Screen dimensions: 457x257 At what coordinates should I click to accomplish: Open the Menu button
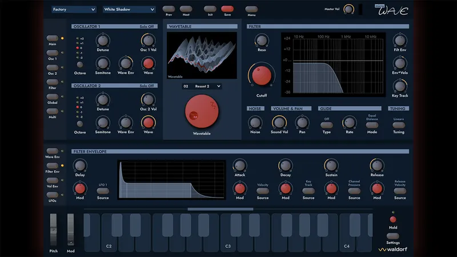(x=251, y=9)
